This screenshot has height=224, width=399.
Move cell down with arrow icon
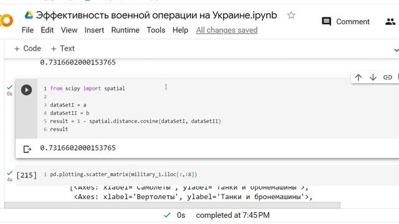point(373,77)
